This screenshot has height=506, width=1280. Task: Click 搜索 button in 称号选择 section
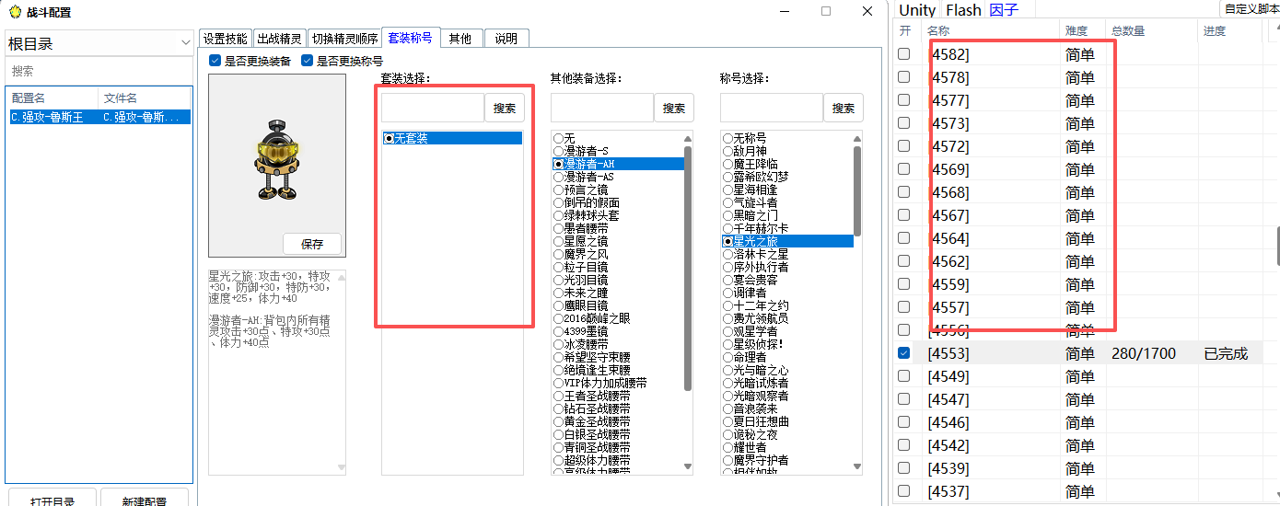tap(844, 108)
